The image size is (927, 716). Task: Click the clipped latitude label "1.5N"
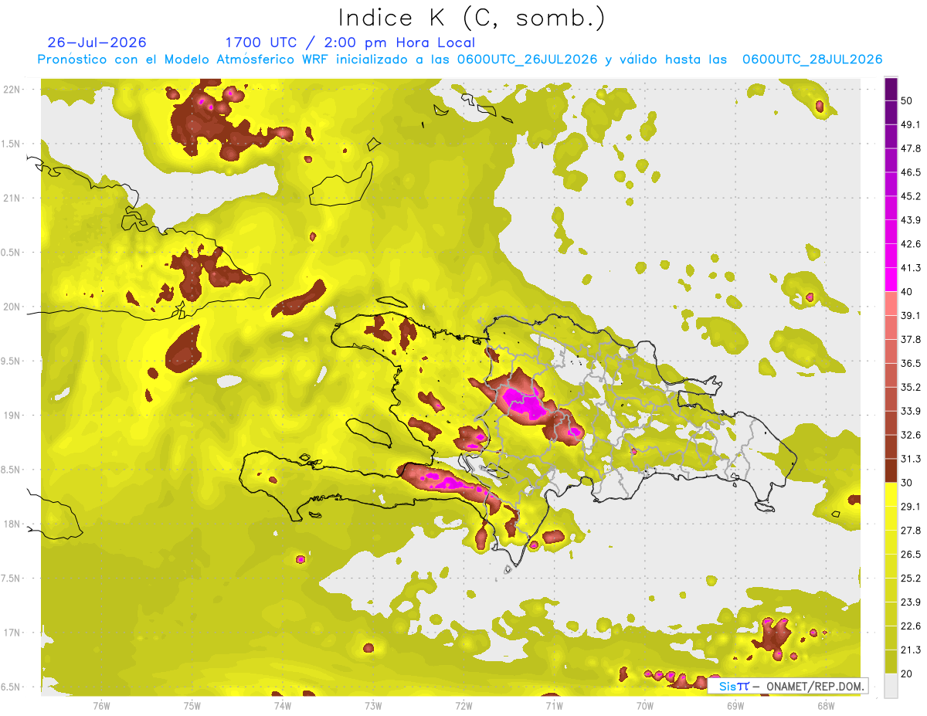coord(11,144)
